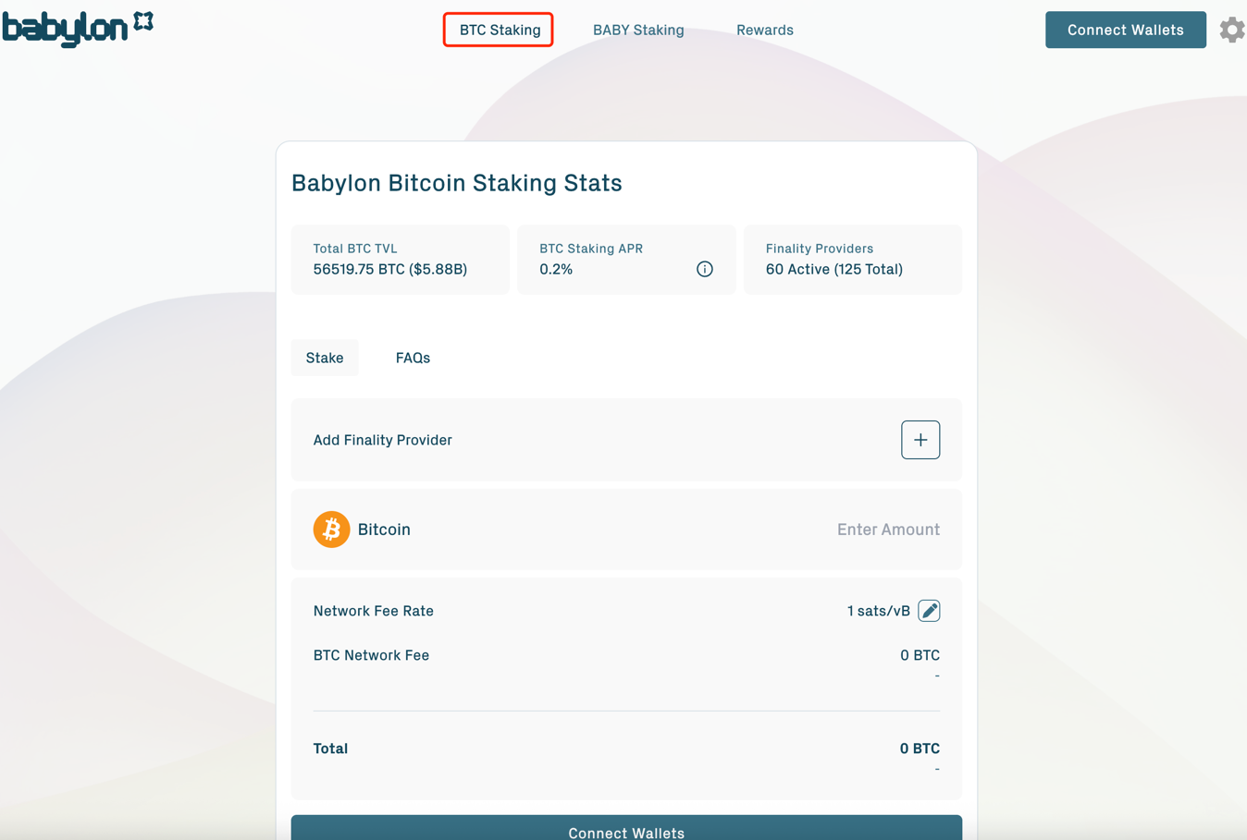The height and width of the screenshot is (840, 1247).
Task: Open the BABY Staking section
Action: 638,30
